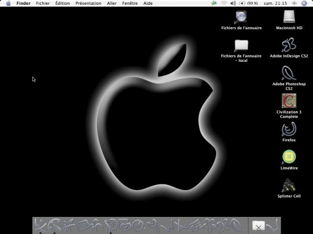Select Adobe InDesign CS2 desktop shortcut
The width and height of the screenshot is (313, 234).
tap(289, 45)
